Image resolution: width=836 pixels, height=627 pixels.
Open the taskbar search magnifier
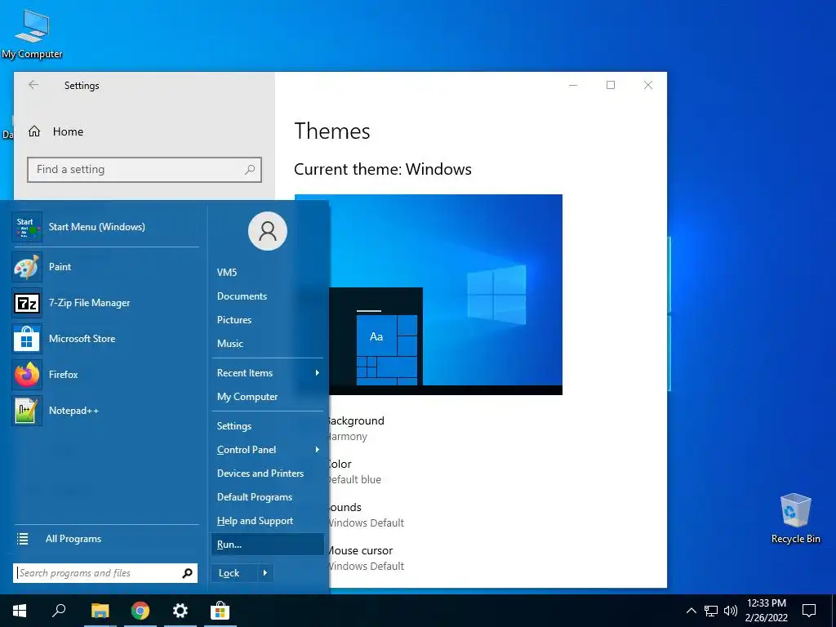[59, 611]
